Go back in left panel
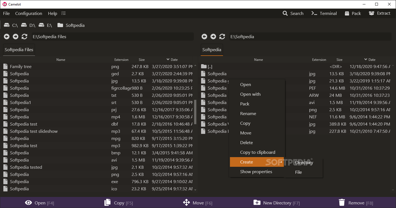Image resolution: width=396 pixels, height=208 pixels. point(7,37)
